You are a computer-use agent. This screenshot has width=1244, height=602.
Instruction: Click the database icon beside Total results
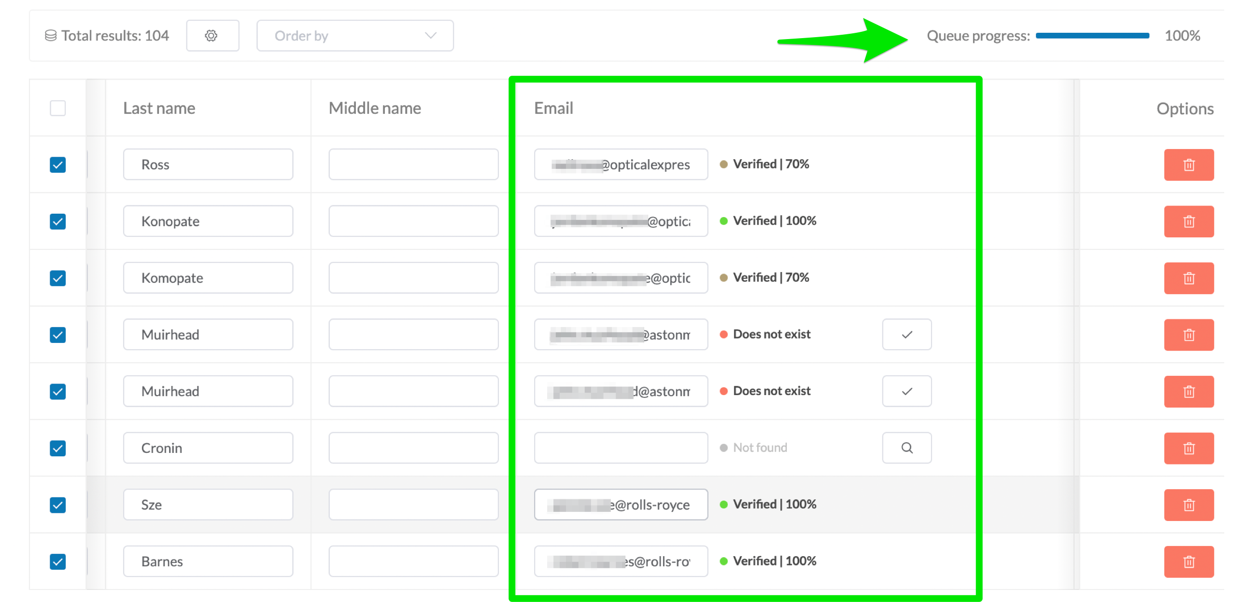coord(50,35)
